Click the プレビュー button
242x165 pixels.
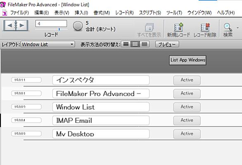click(167, 45)
